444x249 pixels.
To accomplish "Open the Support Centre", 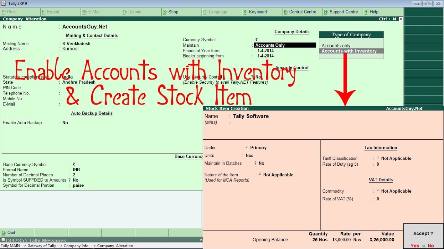I will pyautogui.click(x=342, y=12).
